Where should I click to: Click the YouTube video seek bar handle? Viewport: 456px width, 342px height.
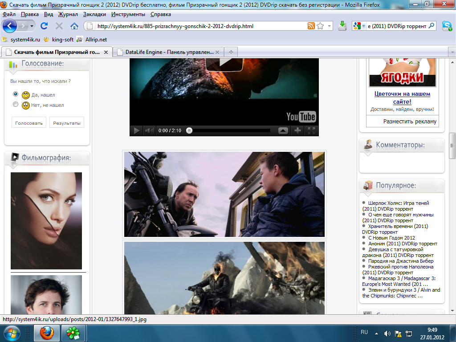189,130
